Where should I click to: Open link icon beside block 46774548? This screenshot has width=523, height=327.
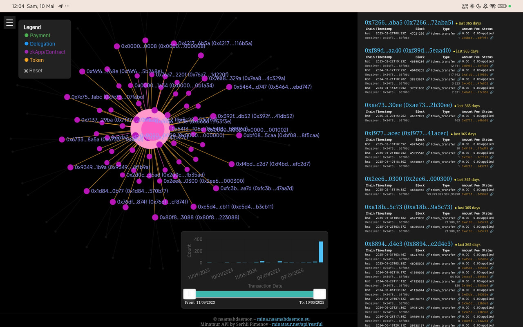tap(428, 144)
